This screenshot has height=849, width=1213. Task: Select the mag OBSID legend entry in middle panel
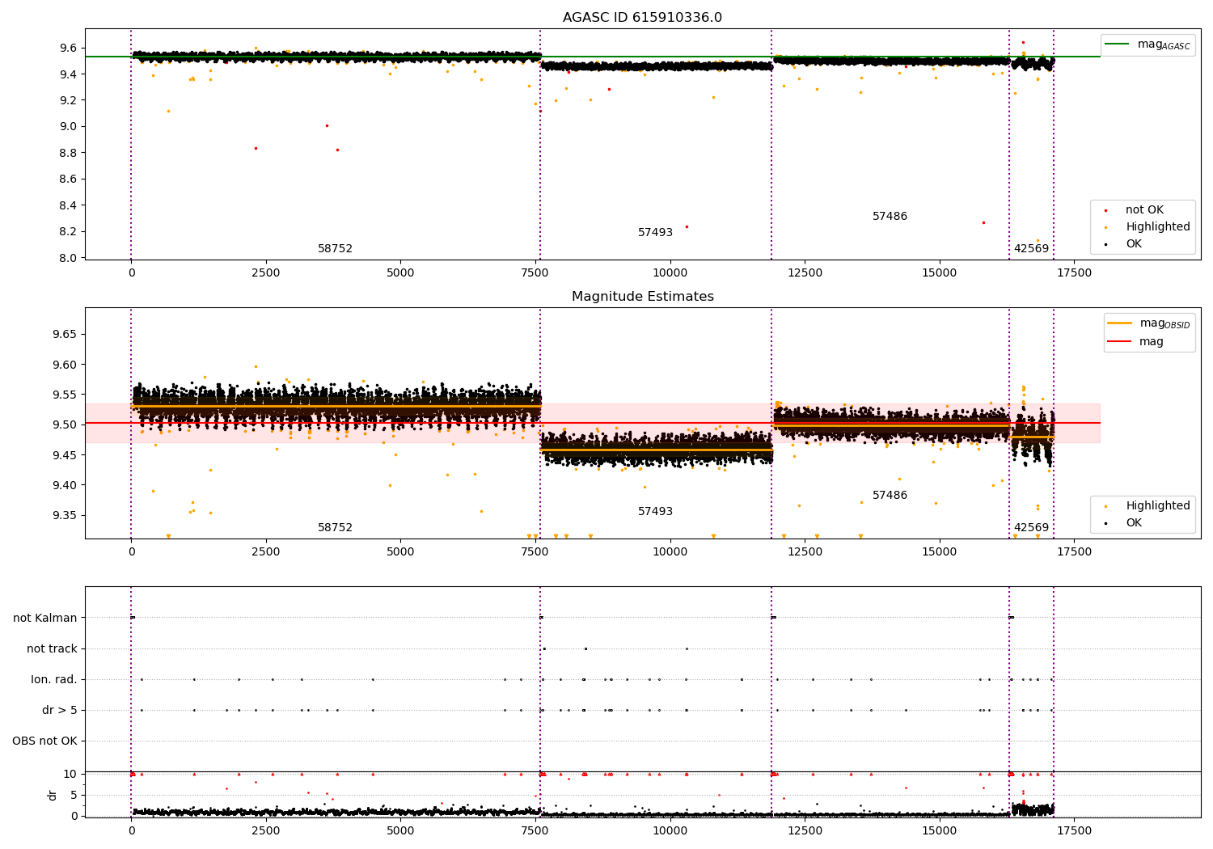(1148, 323)
